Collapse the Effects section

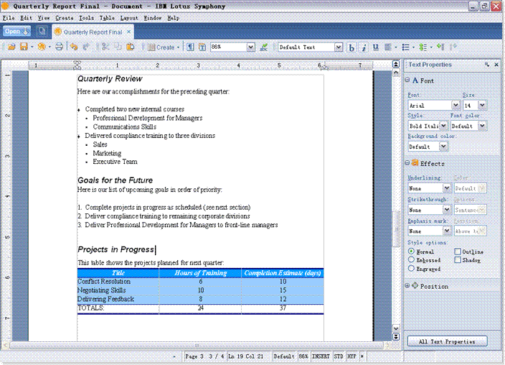click(407, 163)
